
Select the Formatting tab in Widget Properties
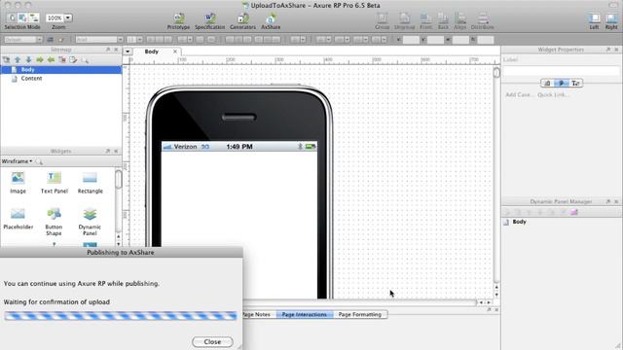(x=575, y=84)
